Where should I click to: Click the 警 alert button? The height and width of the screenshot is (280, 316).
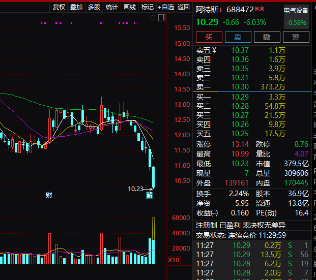(x=296, y=37)
